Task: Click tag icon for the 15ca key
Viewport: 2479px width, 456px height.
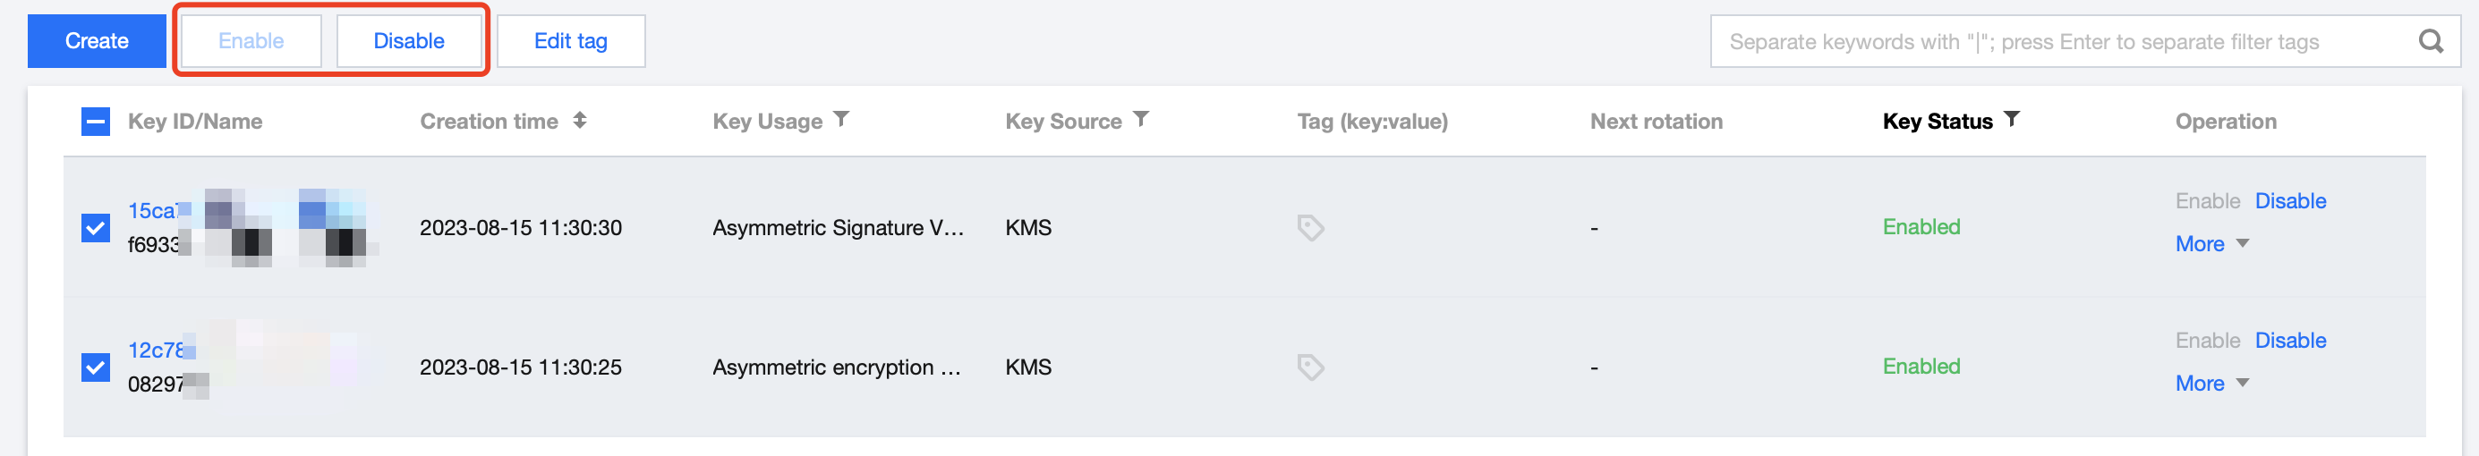Action: tap(1309, 228)
